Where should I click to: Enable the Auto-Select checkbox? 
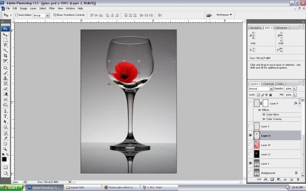click(x=17, y=15)
